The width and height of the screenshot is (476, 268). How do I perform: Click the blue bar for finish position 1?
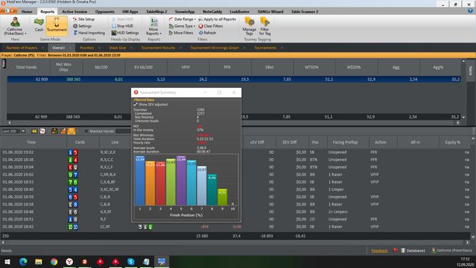(x=140, y=180)
